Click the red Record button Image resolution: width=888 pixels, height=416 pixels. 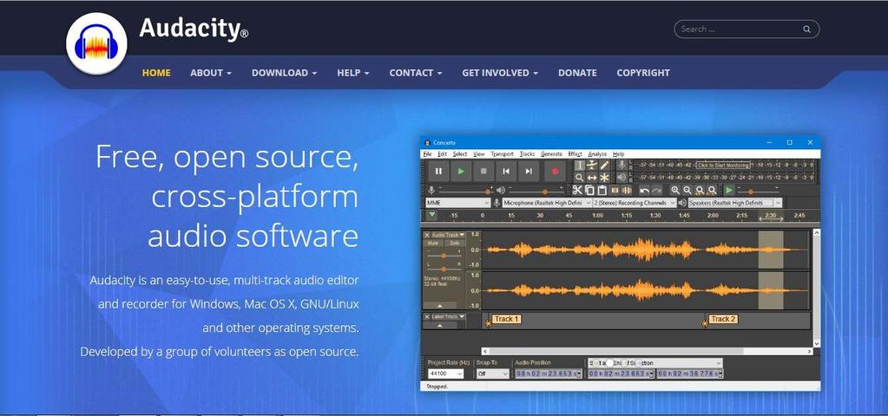click(555, 172)
